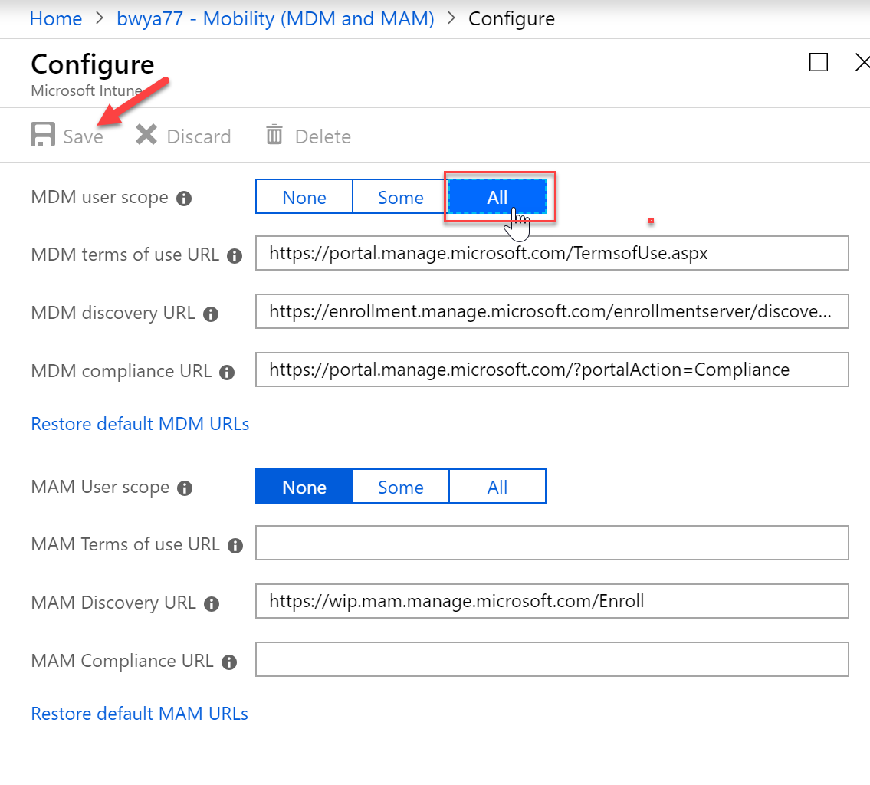Show info for MDM user scope
Image resolution: width=870 pixels, height=785 pixels.
coord(184,199)
